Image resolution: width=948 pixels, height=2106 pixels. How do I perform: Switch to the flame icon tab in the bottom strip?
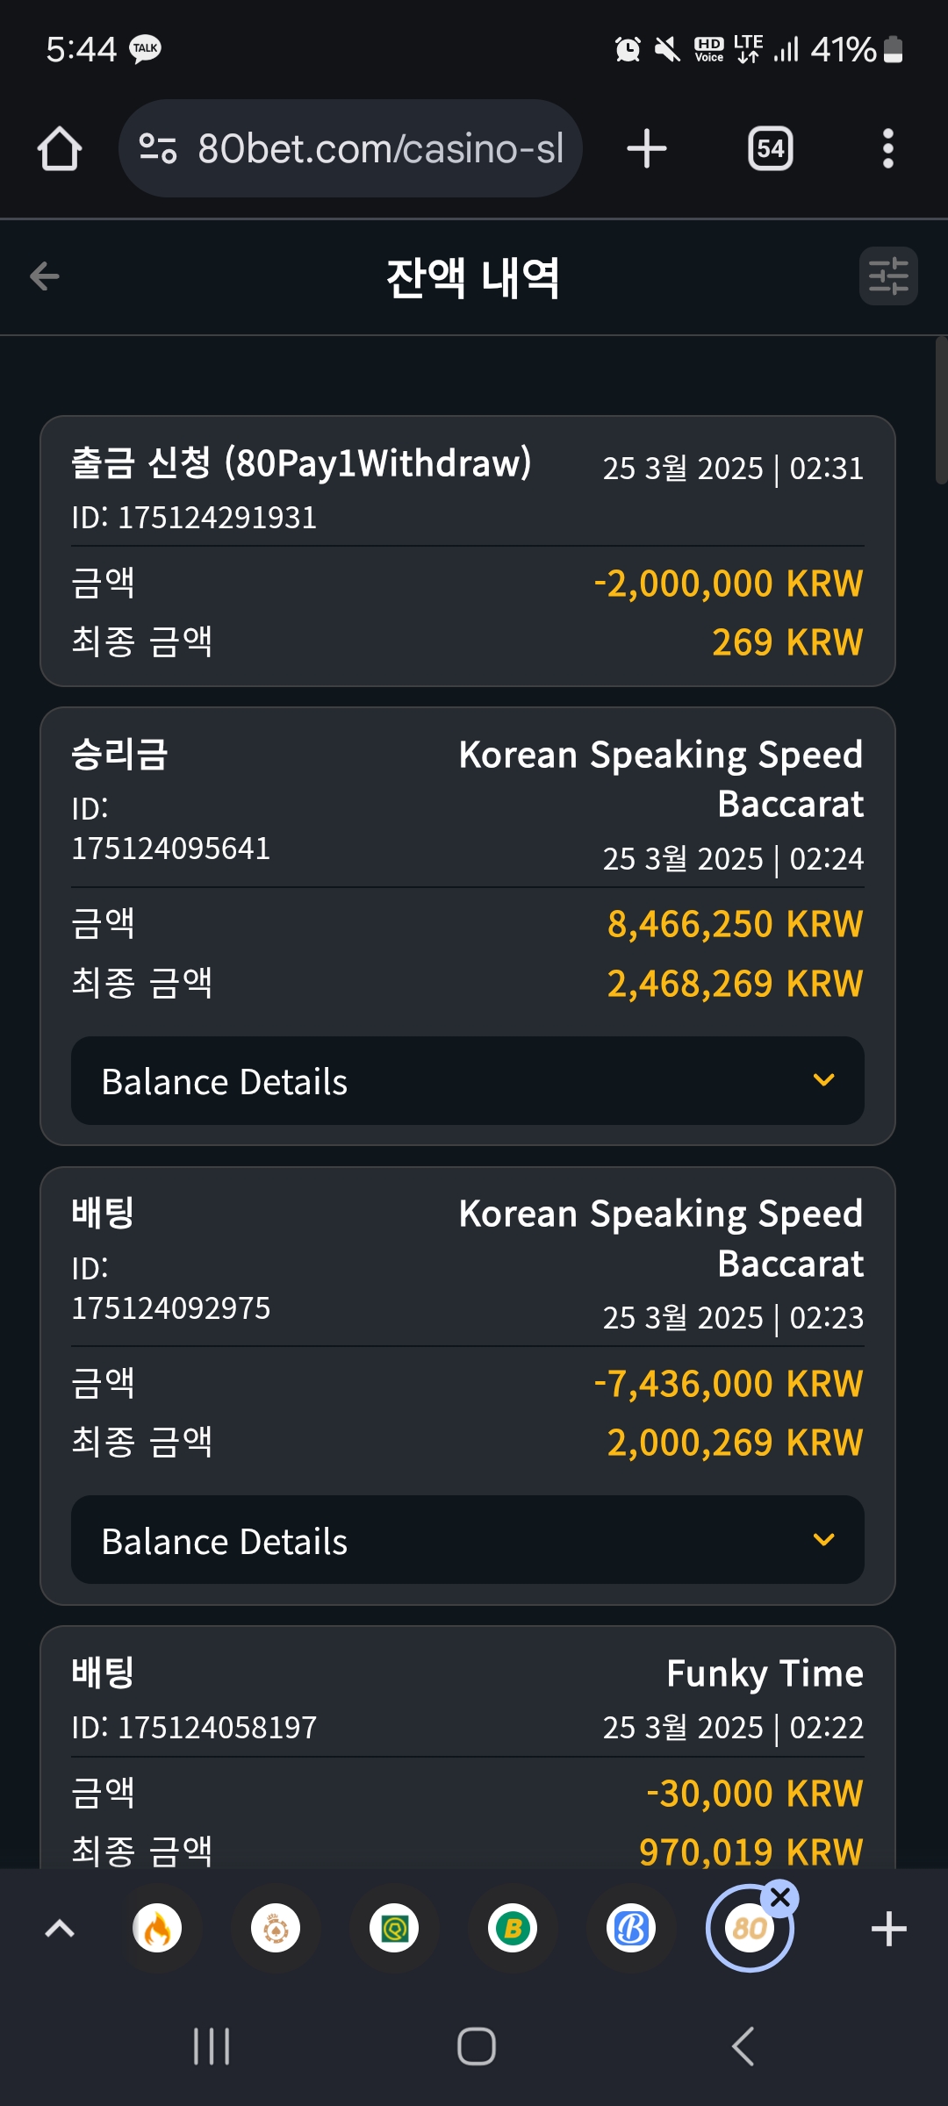point(157,1928)
